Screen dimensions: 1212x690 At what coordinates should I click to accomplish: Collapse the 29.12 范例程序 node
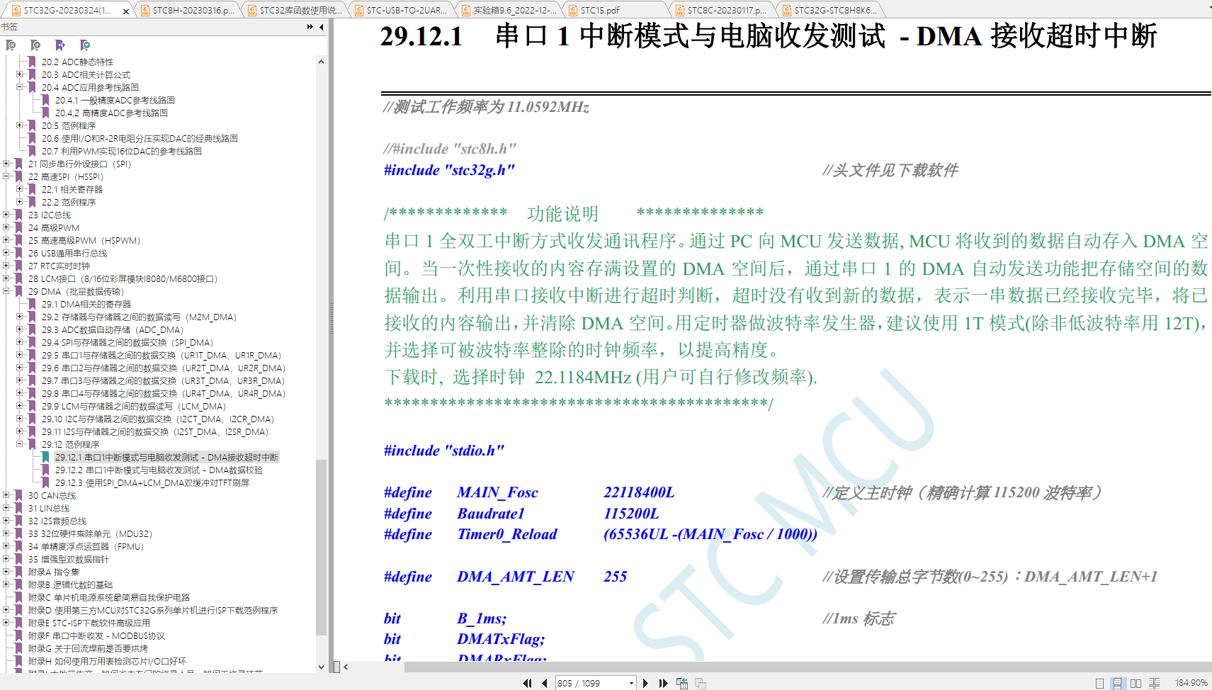tap(20, 444)
